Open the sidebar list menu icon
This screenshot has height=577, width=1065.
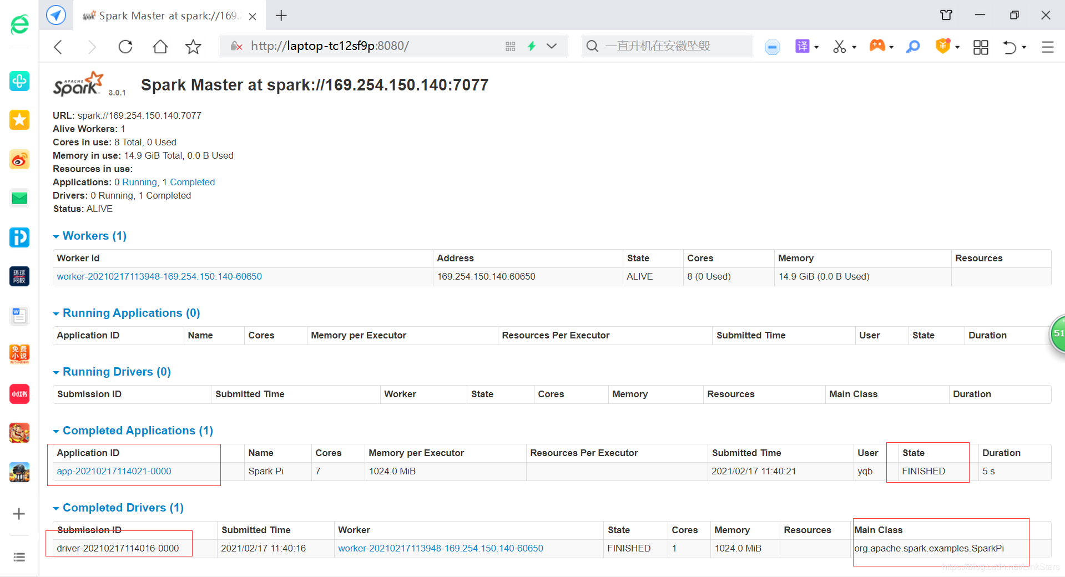(19, 557)
